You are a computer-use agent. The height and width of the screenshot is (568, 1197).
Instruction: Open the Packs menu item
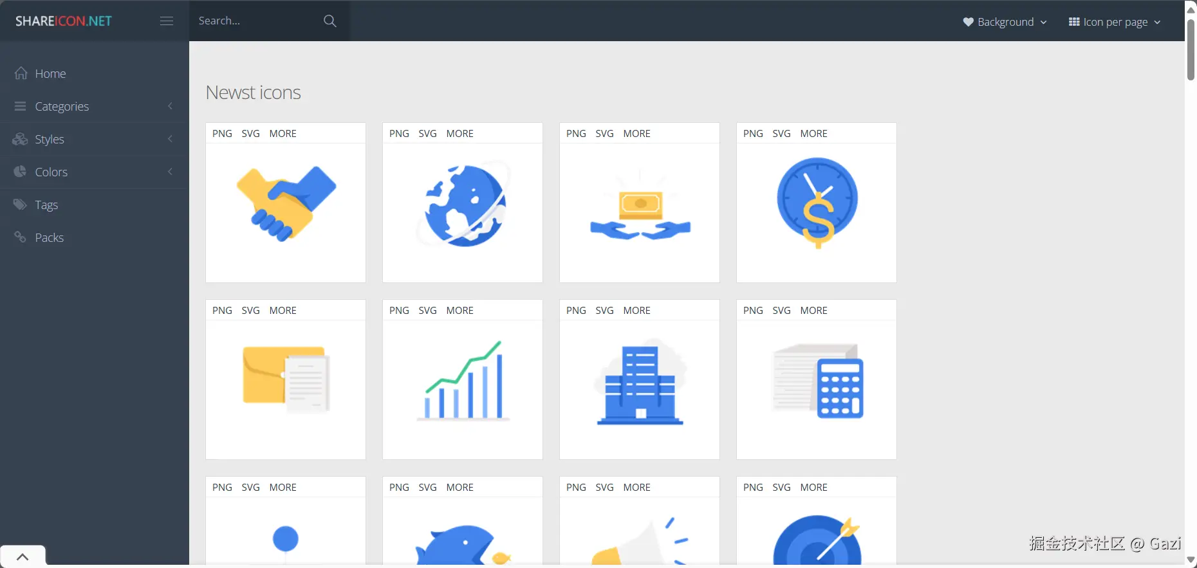point(95,237)
